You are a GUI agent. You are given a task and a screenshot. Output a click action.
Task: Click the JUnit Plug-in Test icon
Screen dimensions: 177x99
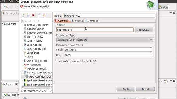(x=25, y=61)
